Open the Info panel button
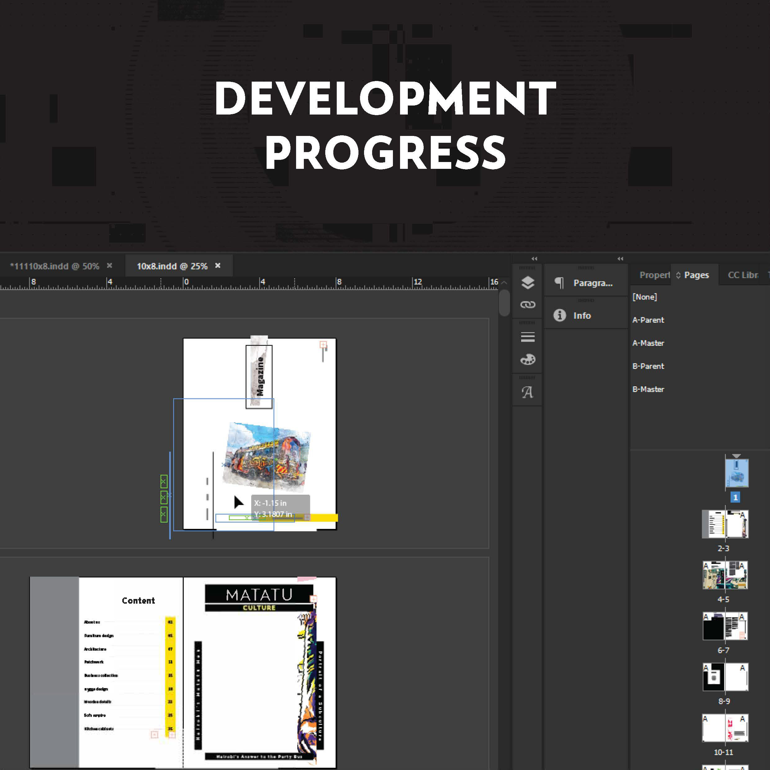The height and width of the screenshot is (770, 770). pos(585,315)
